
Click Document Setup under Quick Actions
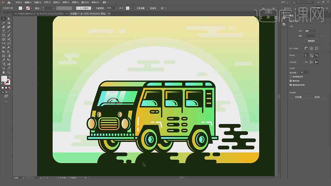pos(298,97)
